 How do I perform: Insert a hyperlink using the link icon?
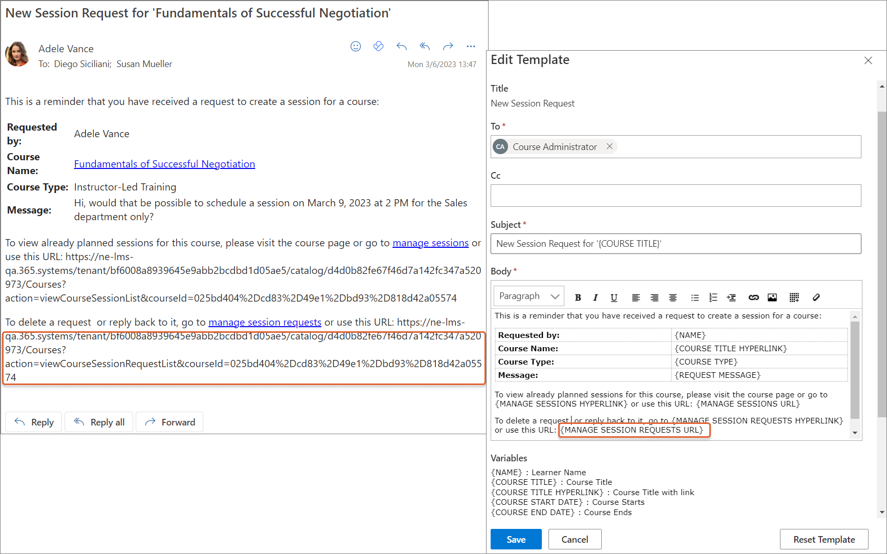[753, 297]
